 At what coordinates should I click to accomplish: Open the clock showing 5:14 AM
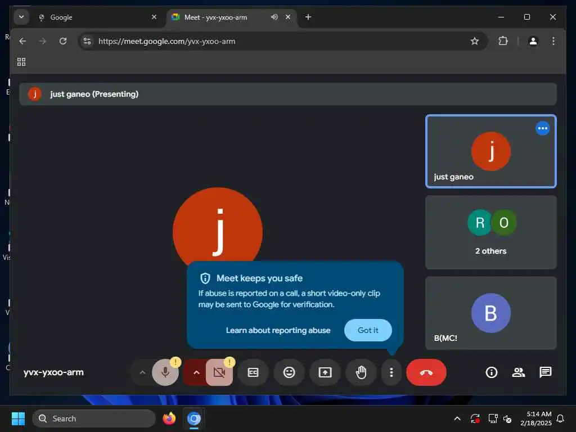536,418
